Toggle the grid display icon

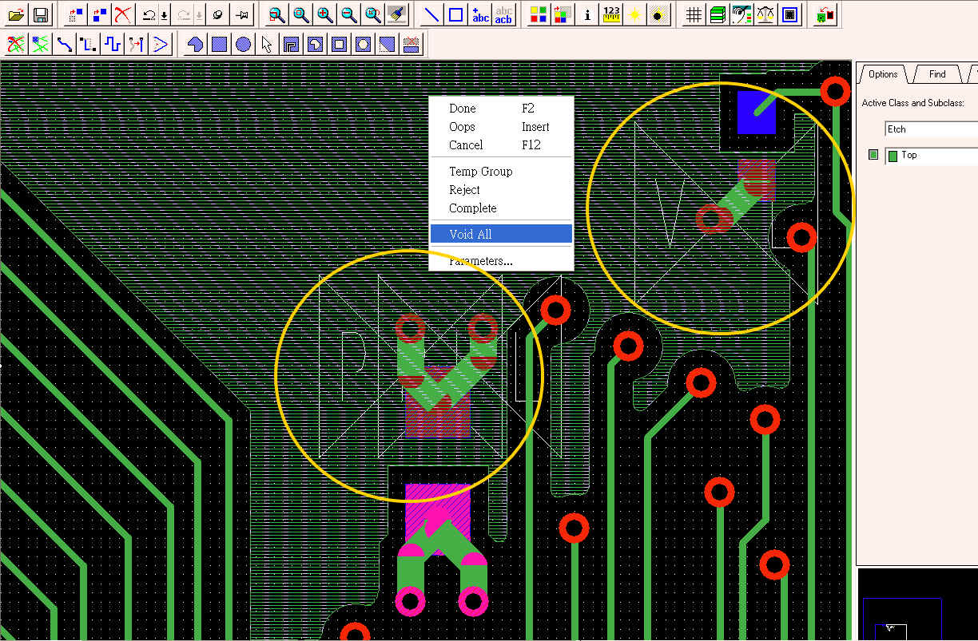coord(694,14)
